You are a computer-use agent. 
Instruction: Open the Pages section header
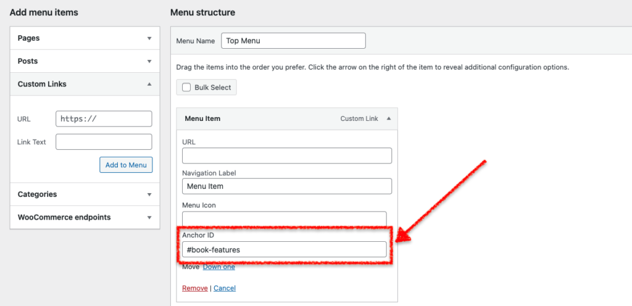pyautogui.click(x=29, y=38)
